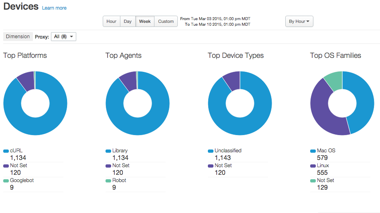Select the Hour time range
Screen dimensions: 380x213
(x=111, y=21)
